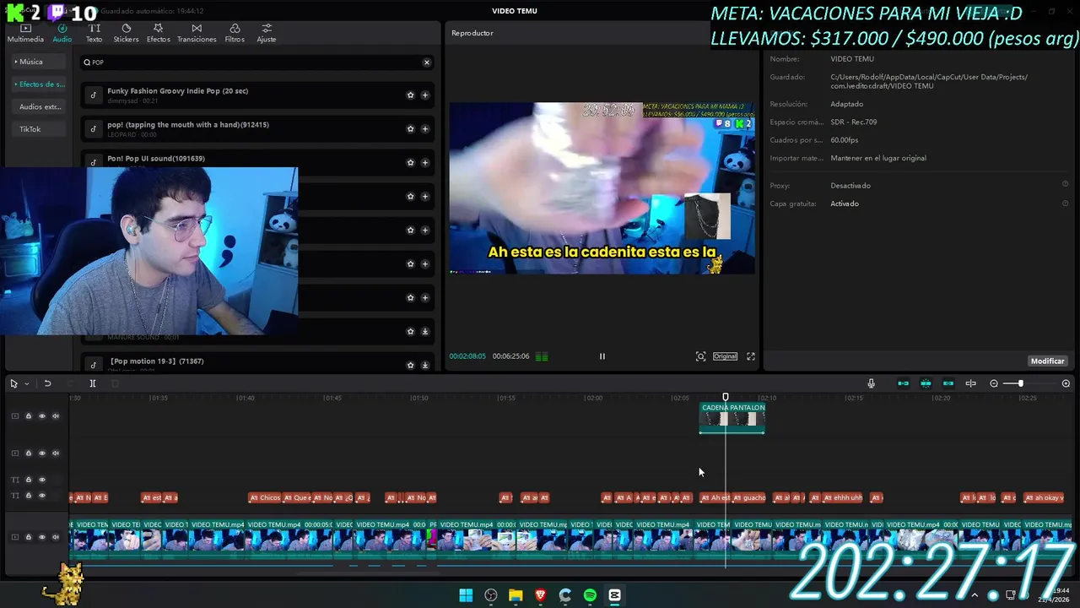Click the Modificar button
Screen dimensions: 1080x608
point(1047,361)
